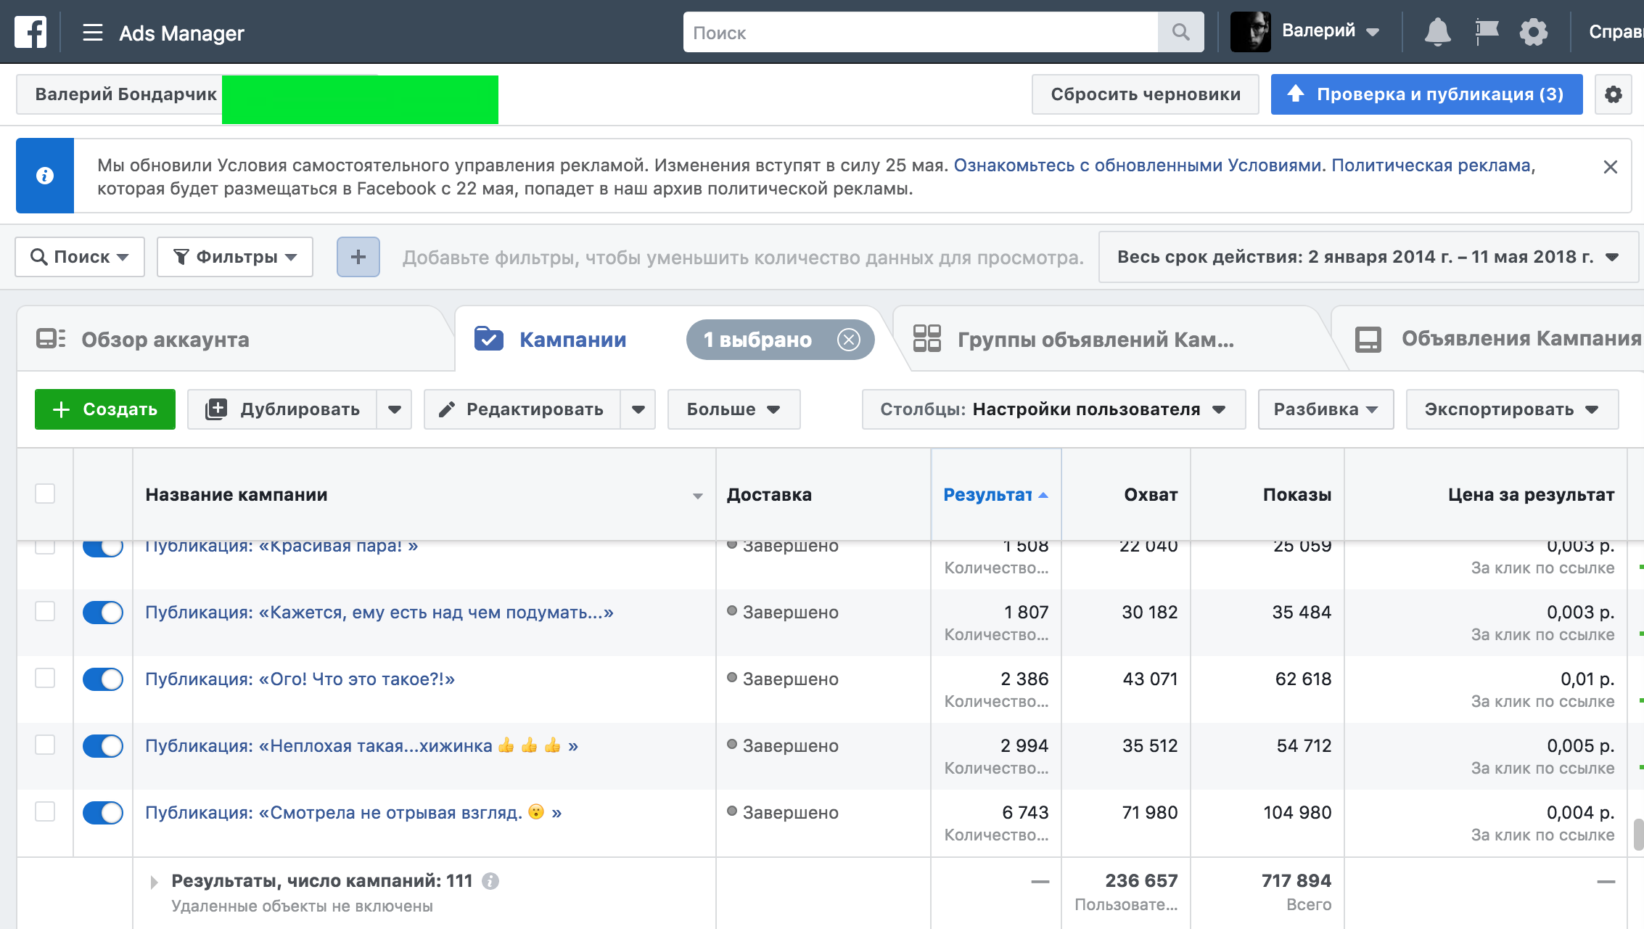Image resolution: width=1644 pixels, height=929 pixels.
Task: Click Валерий profile avatar
Action: pyautogui.click(x=1250, y=32)
